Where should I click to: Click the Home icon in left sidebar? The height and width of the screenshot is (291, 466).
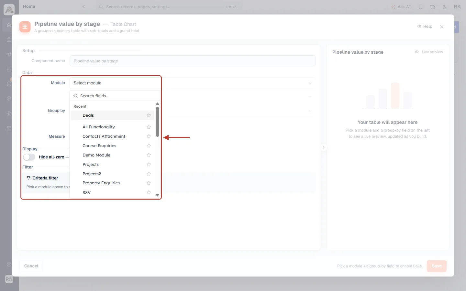point(9,25)
